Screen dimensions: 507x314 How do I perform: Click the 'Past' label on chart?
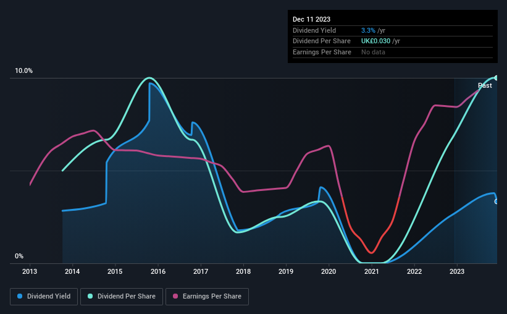(x=485, y=85)
